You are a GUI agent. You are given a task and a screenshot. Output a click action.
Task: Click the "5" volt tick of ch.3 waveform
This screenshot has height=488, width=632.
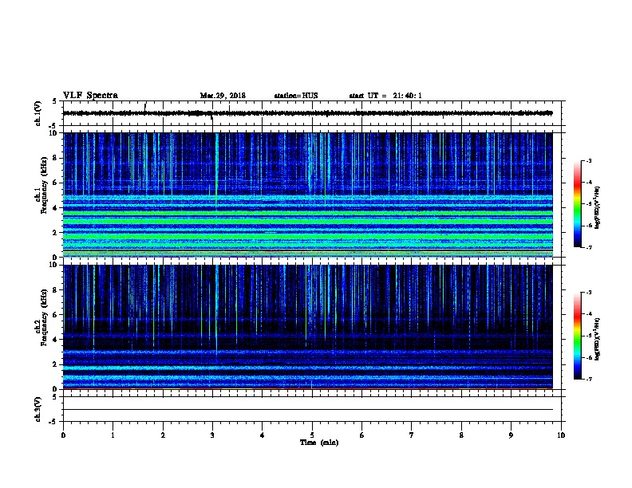pos(54,397)
